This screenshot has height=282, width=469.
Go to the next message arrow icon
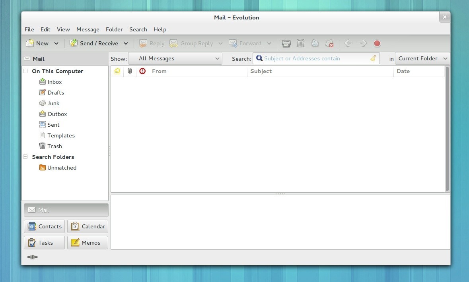click(363, 43)
